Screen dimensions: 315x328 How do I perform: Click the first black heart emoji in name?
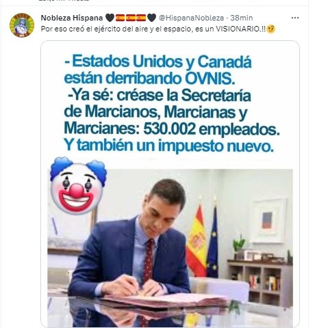tap(110, 18)
